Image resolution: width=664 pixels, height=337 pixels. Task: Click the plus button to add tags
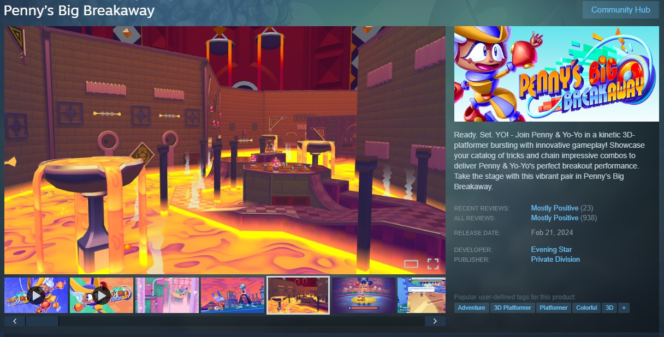click(624, 308)
